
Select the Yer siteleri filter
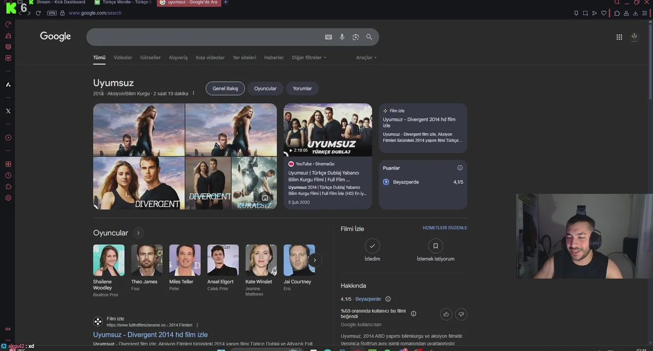(244, 58)
